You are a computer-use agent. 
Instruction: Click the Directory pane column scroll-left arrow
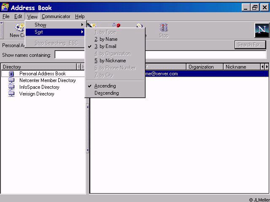point(79,67)
